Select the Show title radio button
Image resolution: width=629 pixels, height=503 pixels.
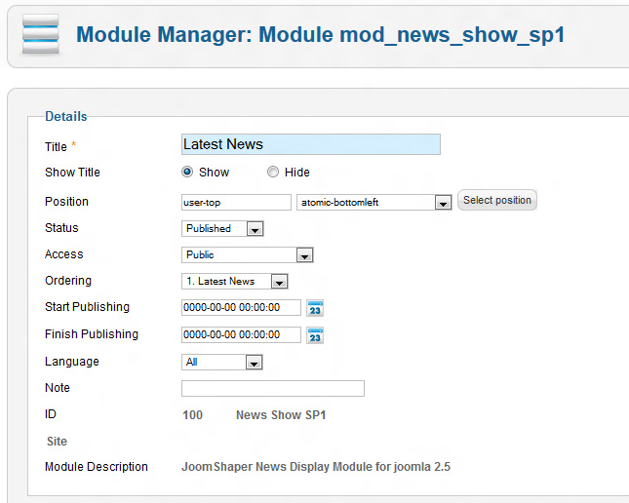click(x=187, y=173)
